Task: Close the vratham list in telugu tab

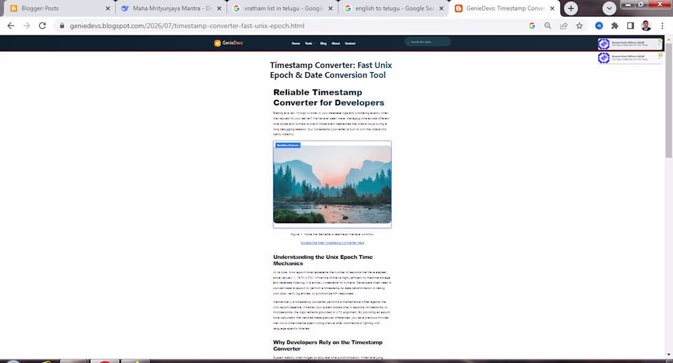Action: pos(330,8)
